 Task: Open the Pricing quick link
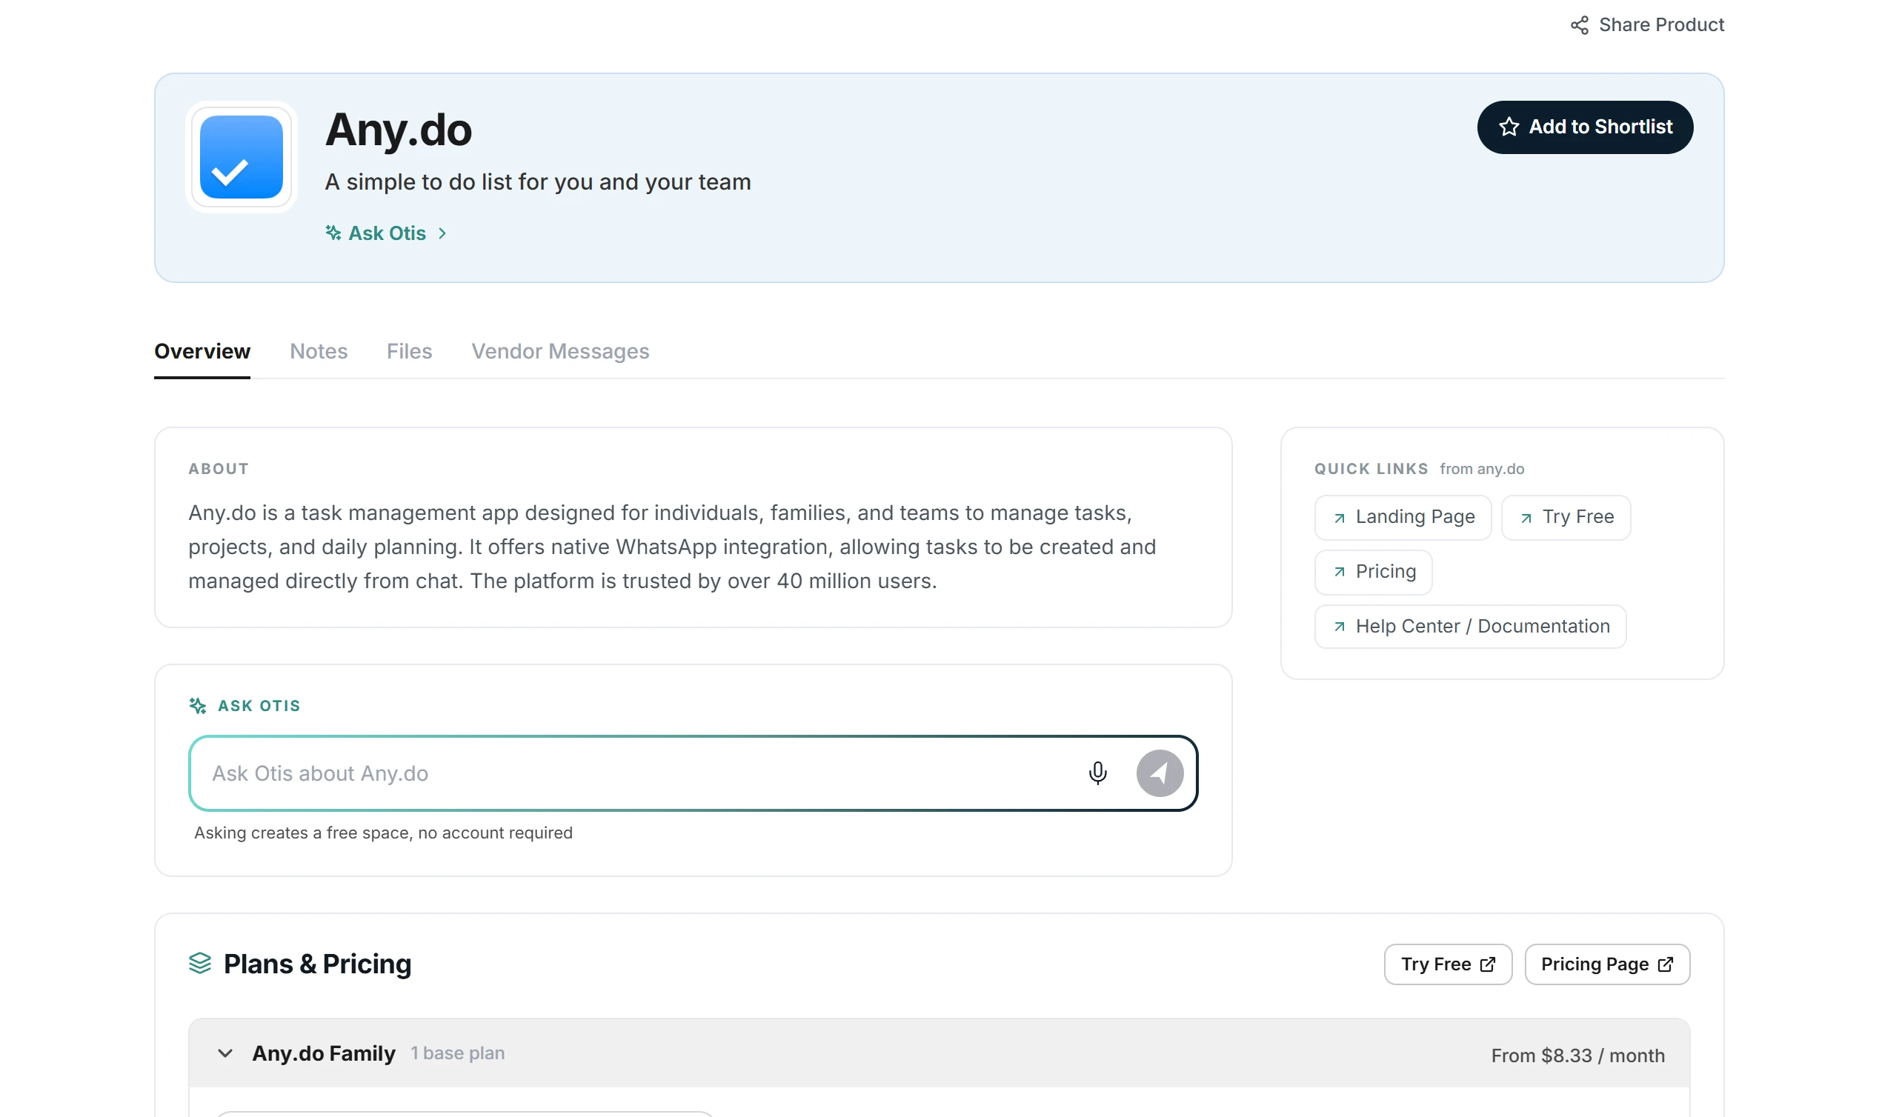point(1373,572)
